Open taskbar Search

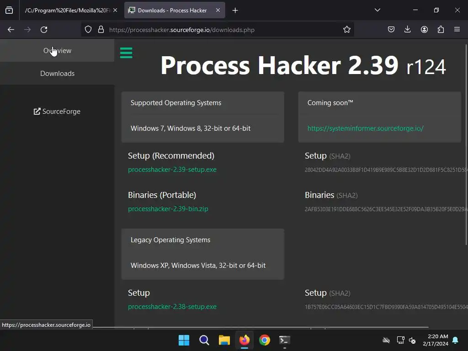pyautogui.click(x=204, y=340)
